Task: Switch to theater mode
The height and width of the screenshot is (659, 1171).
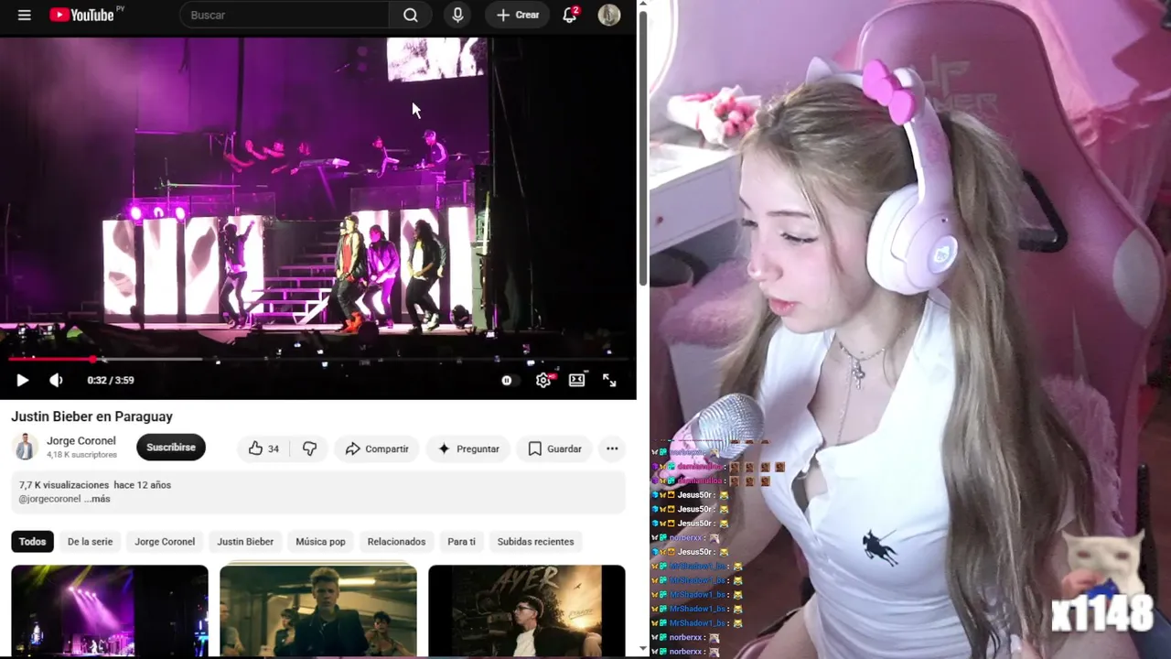Action: tap(576, 380)
